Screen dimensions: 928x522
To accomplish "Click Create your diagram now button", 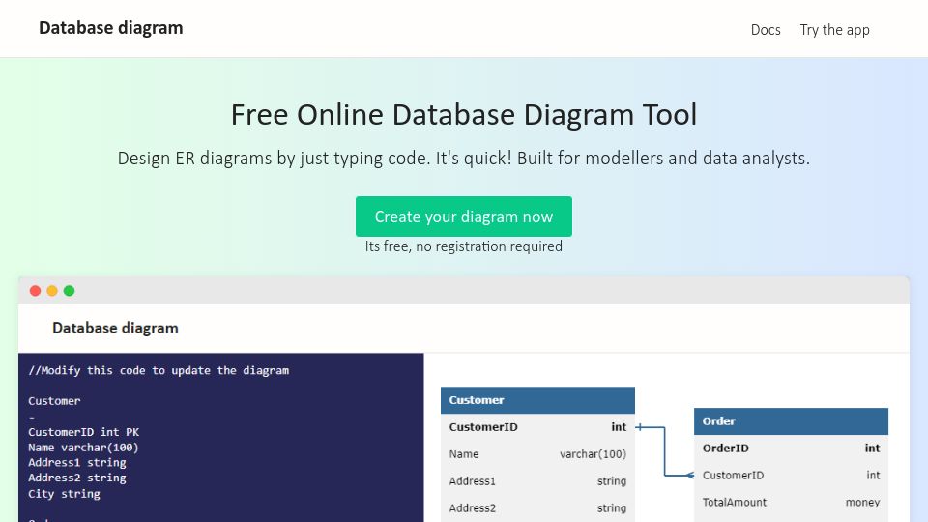I will pos(463,217).
